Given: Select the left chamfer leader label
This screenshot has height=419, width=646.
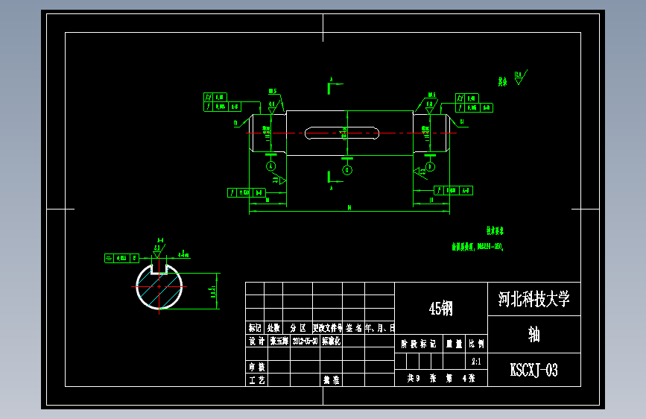Looking at the screenshot, I should (x=236, y=122).
